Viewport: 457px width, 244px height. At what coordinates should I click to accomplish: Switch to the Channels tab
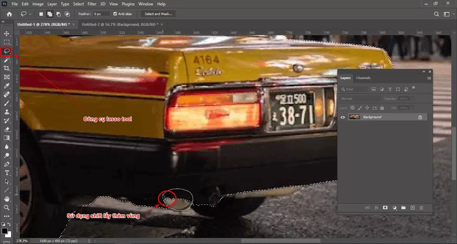point(363,78)
